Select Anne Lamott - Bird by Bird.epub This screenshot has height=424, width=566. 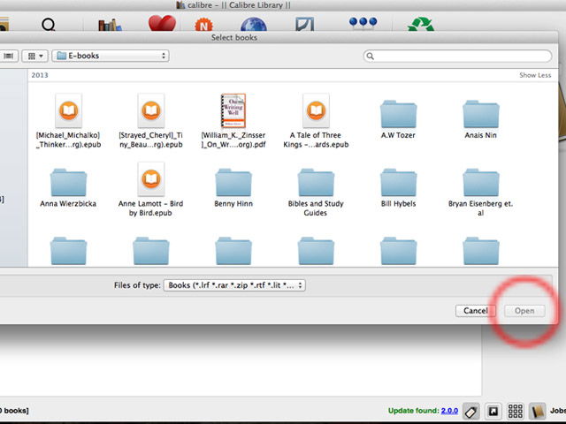[151, 189]
